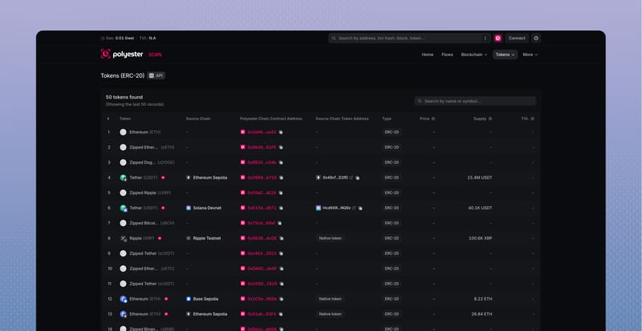Click the Connect wallet button
Image resolution: width=642 pixels, height=331 pixels.
tap(517, 38)
